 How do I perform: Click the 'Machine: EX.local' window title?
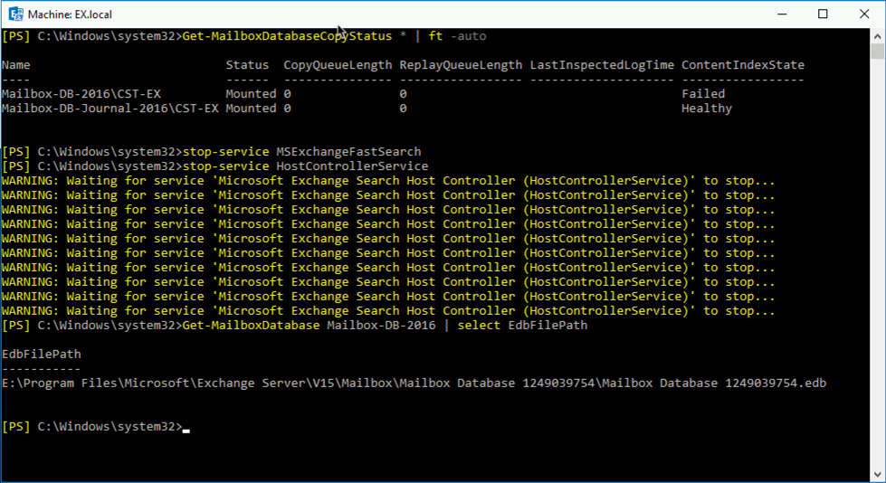coord(70,14)
